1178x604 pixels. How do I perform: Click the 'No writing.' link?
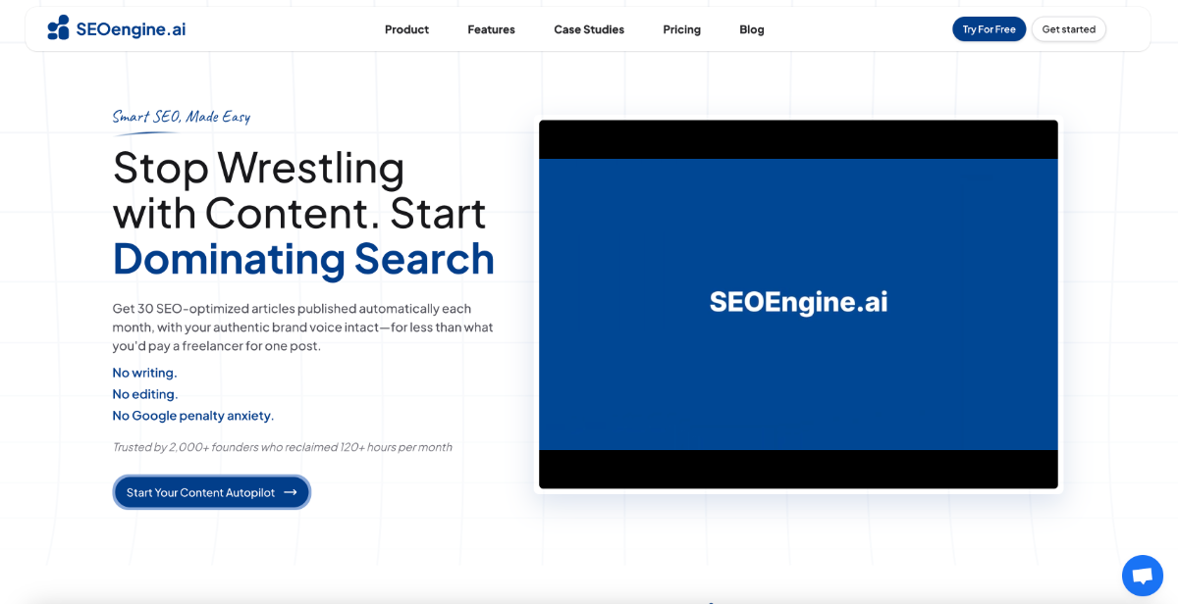click(x=144, y=373)
